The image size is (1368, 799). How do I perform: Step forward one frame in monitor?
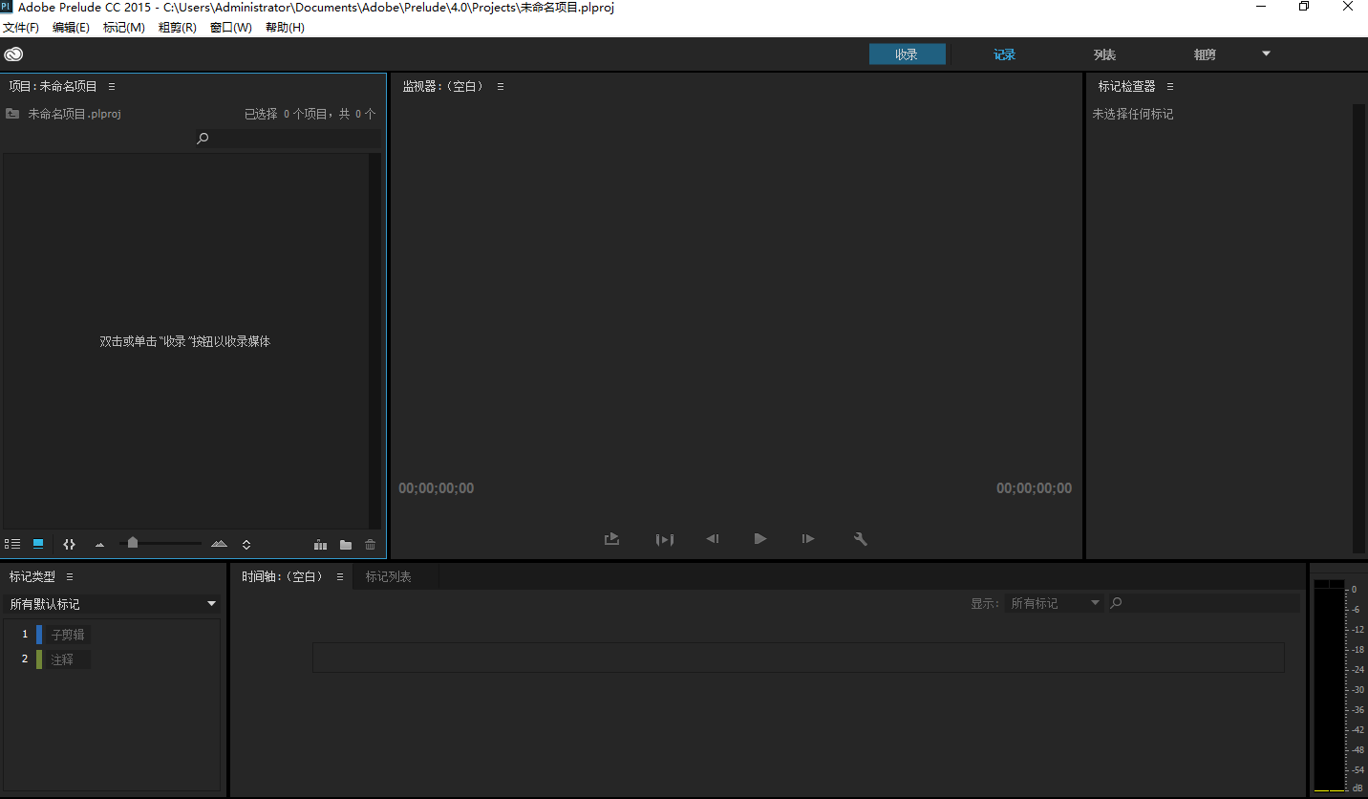click(x=807, y=538)
